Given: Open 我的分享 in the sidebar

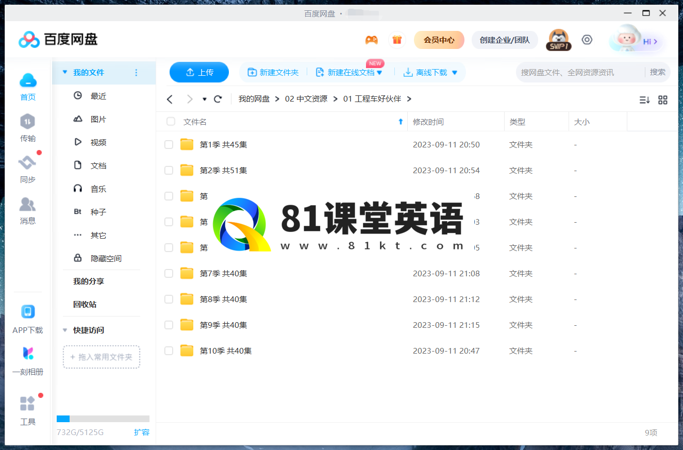Looking at the screenshot, I should point(89,281).
